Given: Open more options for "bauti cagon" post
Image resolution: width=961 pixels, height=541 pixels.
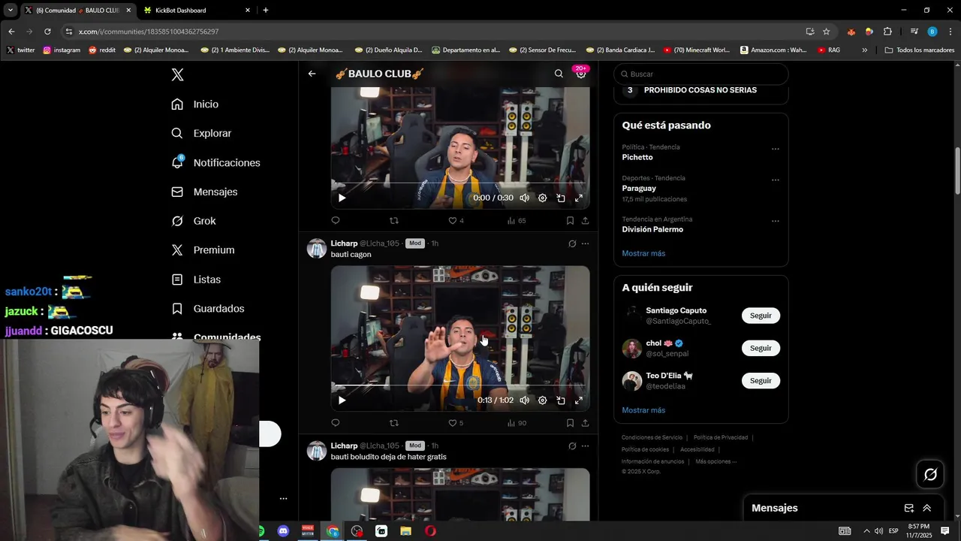Looking at the screenshot, I should (585, 243).
